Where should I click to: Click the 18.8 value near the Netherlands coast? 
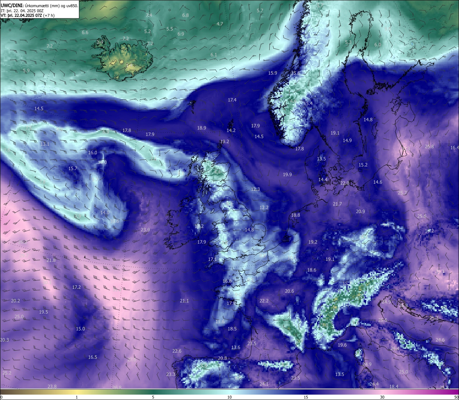pyautogui.click(x=295, y=215)
